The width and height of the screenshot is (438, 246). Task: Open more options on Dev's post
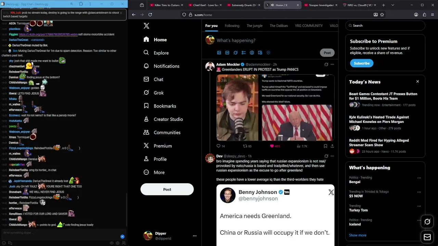(332, 156)
